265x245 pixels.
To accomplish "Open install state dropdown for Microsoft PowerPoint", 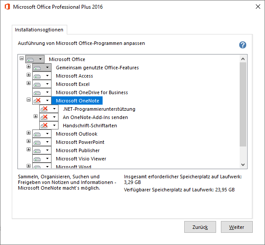I will [42, 142].
